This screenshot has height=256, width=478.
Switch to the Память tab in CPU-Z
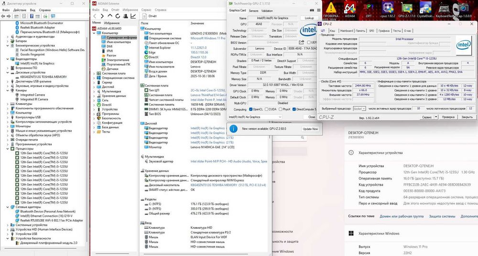(x=360, y=31)
